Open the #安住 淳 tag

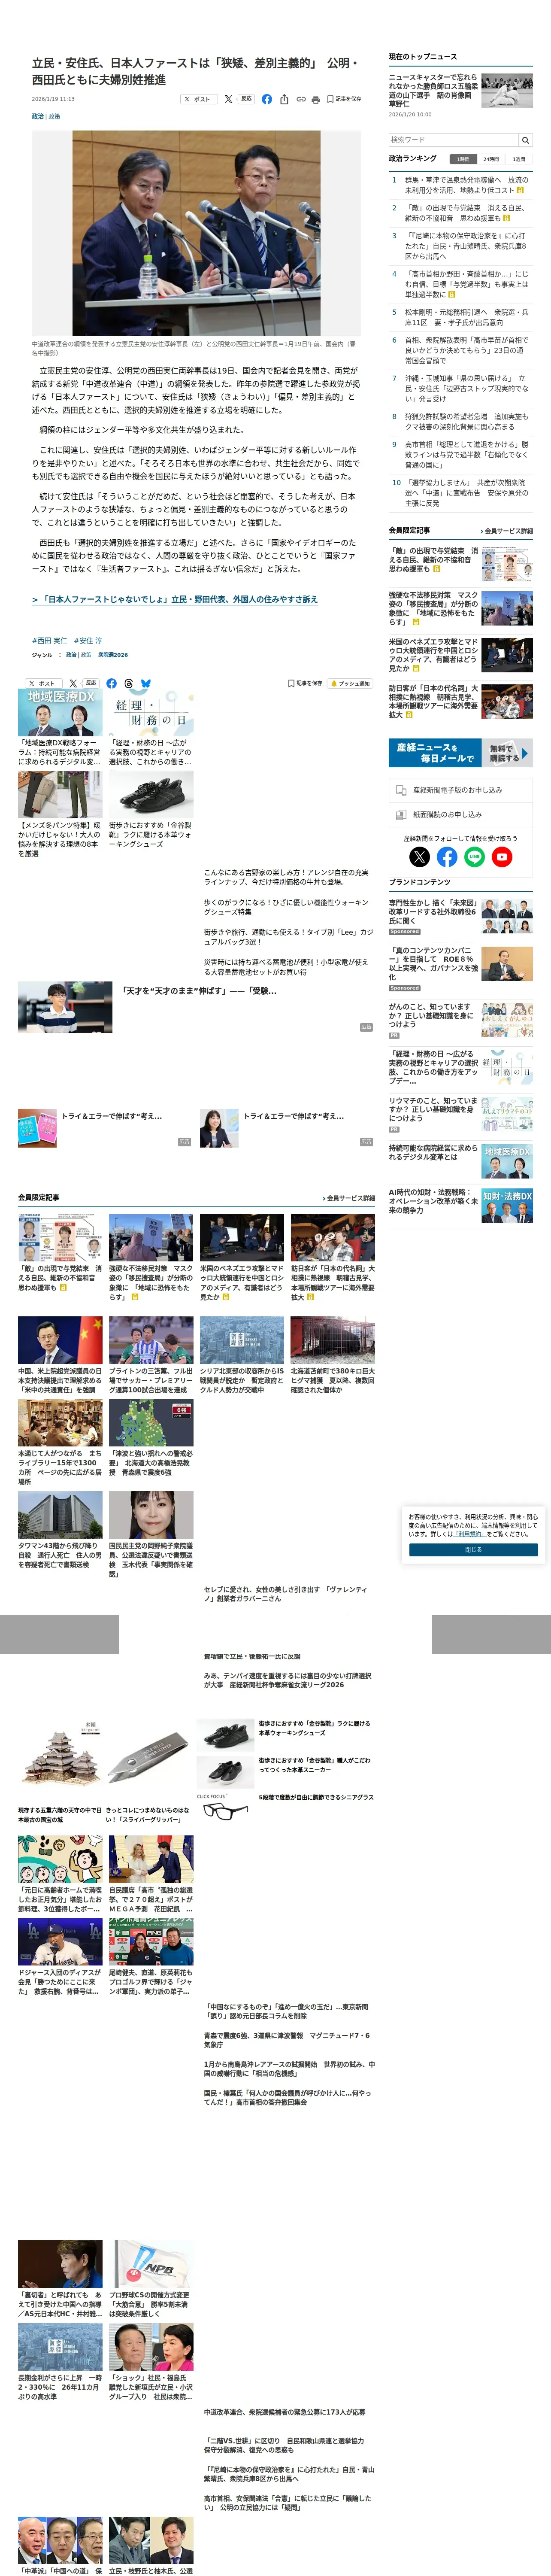[87, 641]
